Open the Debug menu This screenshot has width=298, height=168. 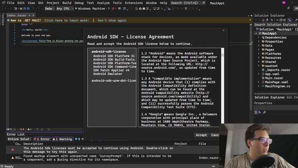(x=79, y=3)
